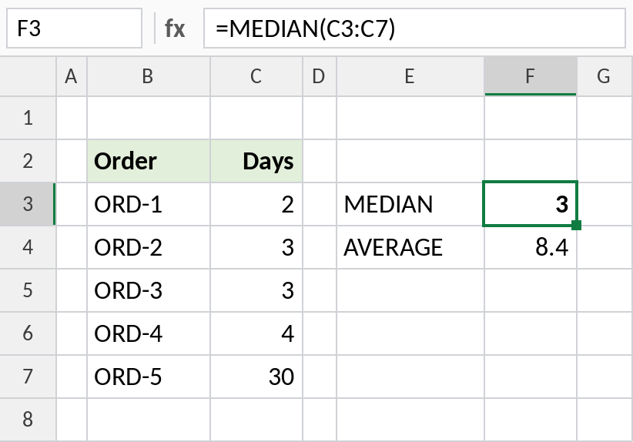The width and height of the screenshot is (633, 442).
Task: Select column G header
Action: coord(605,76)
